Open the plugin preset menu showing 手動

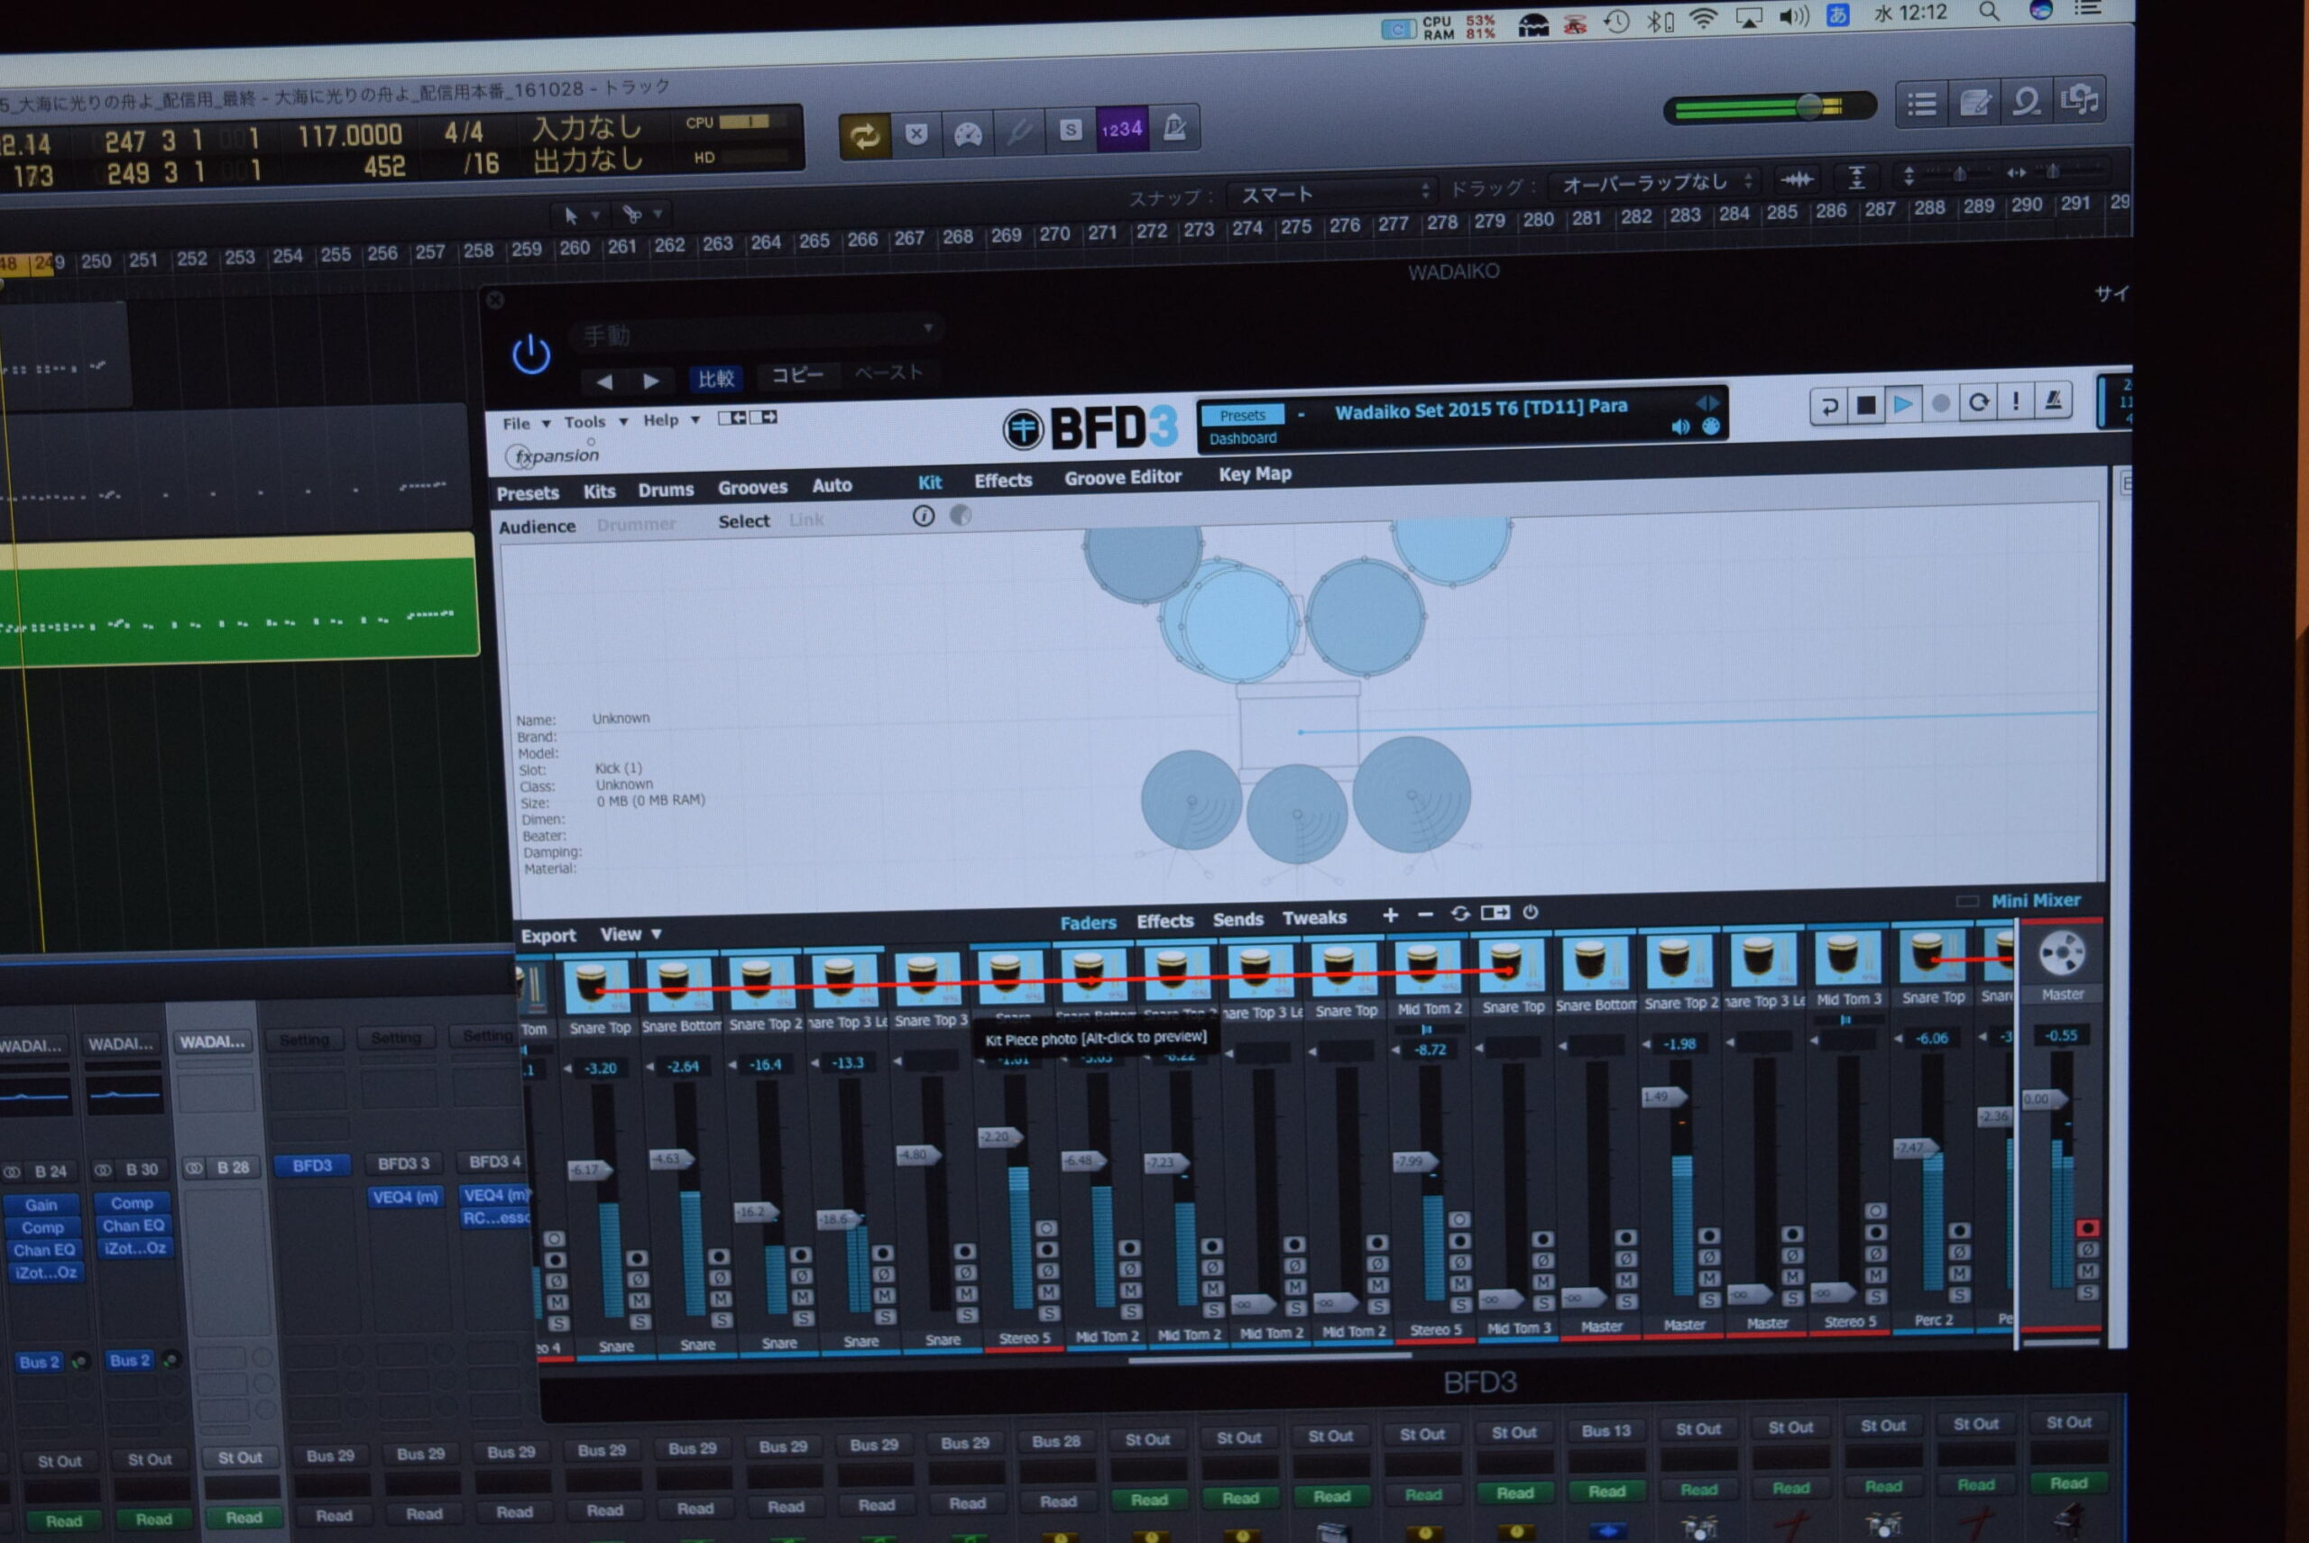pos(756,334)
